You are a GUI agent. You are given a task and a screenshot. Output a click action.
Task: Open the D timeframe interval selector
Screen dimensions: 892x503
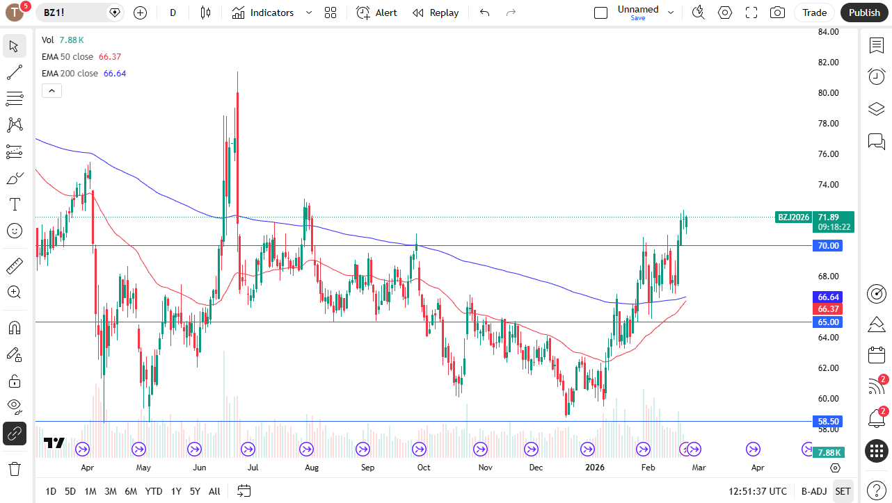point(173,13)
